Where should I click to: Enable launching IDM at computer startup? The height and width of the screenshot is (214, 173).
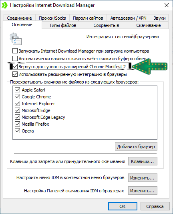click(x=15, y=51)
